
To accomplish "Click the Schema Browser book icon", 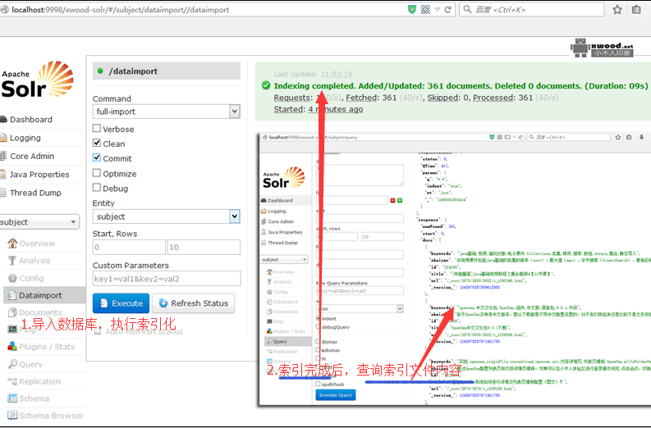I will pyautogui.click(x=12, y=415).
